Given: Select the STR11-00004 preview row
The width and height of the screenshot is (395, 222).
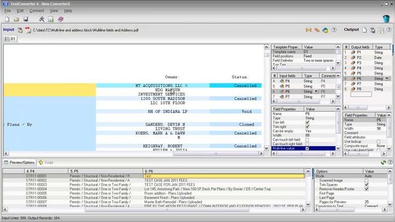Looking at the screenshot, I should (x=154, y=189).
